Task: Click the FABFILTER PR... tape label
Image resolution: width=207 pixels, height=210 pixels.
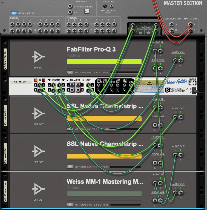Action: (x=5, y=59)
